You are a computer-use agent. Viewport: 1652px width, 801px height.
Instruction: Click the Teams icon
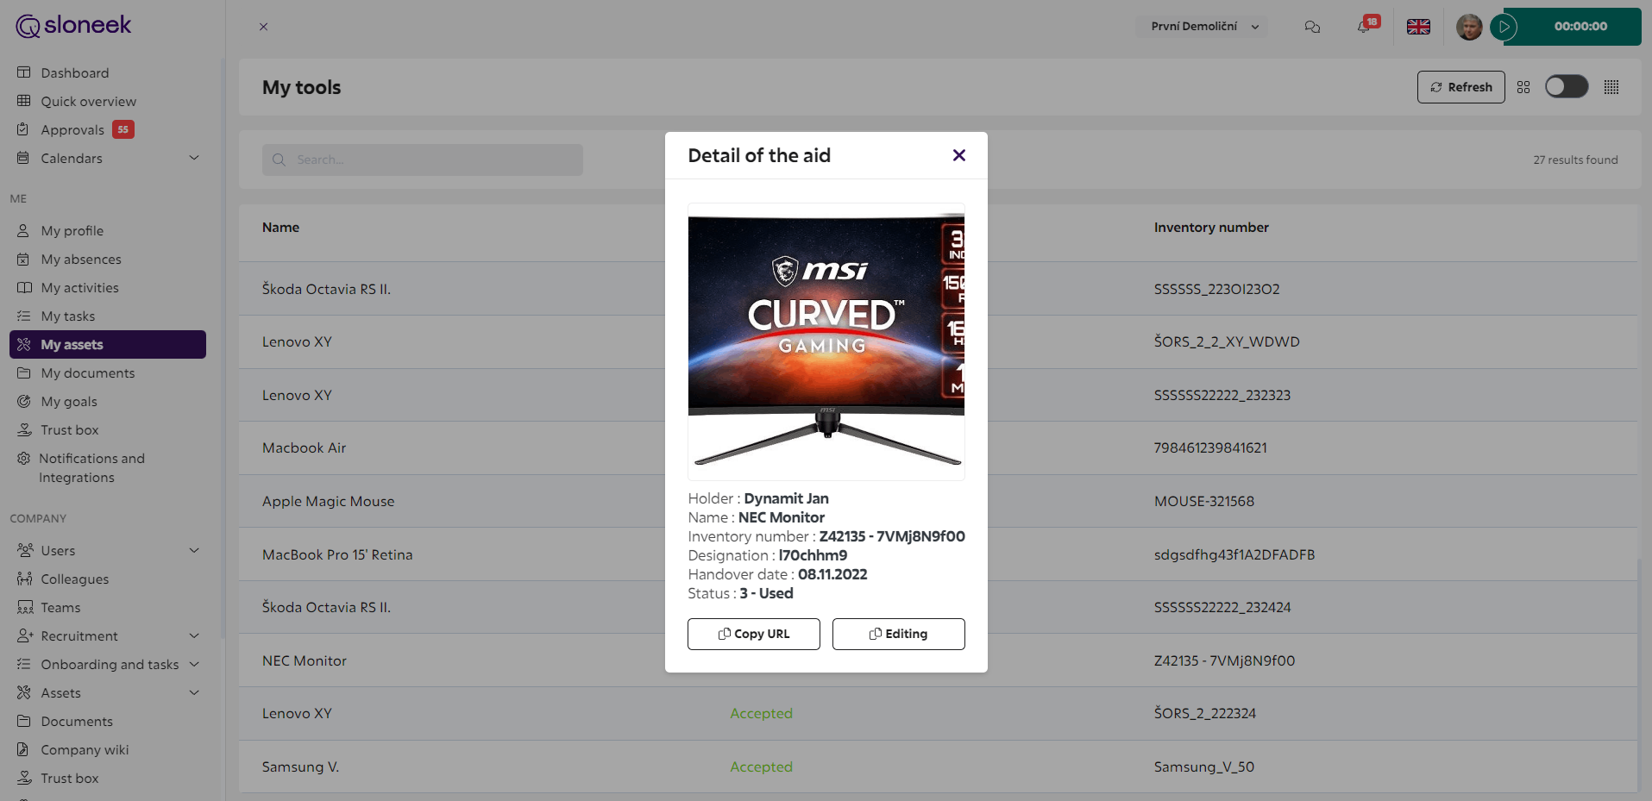pyautogui.click(x=24, y=608)
